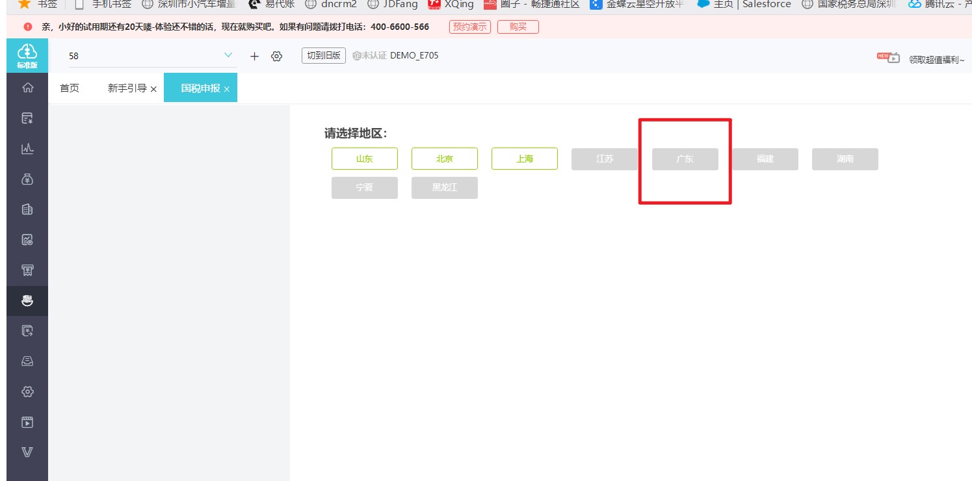Click the DEMO_E705 account name text
This screenshot has width=972, height=481.
point(414,56)
